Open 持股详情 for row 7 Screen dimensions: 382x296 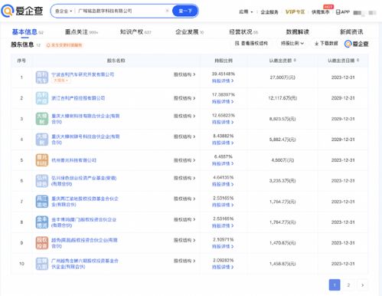tap(223, 205)
